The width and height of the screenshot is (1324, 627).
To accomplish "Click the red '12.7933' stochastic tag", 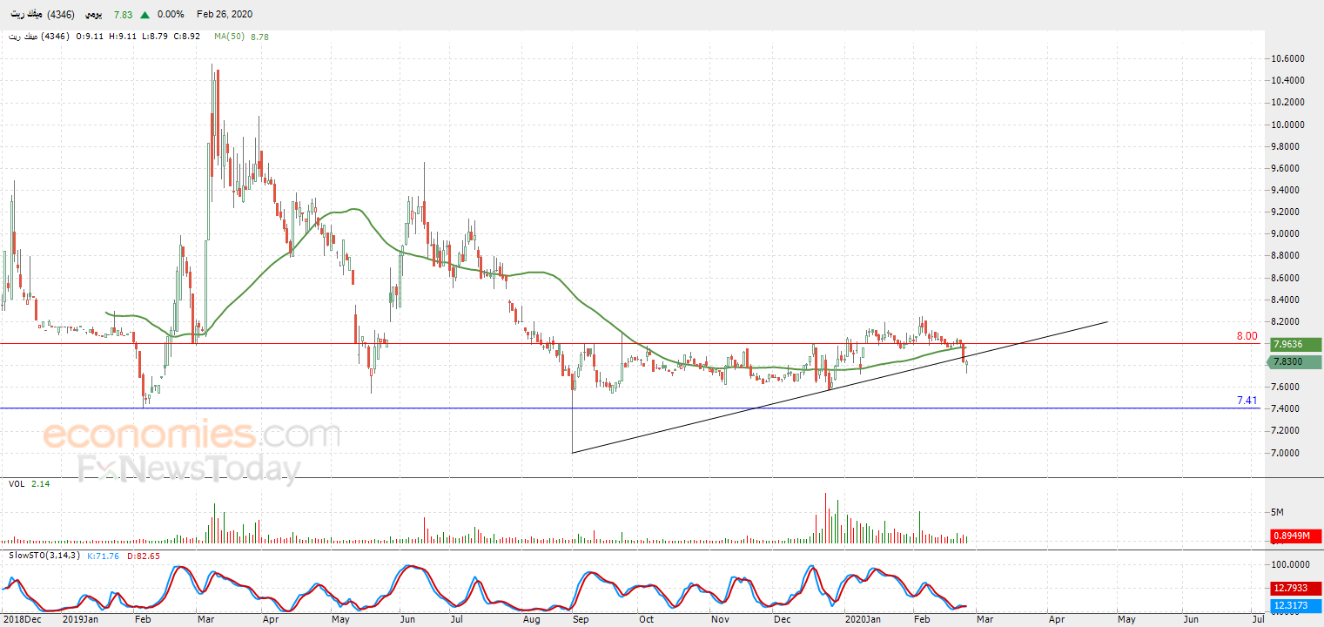I will tap(1295, 588).
